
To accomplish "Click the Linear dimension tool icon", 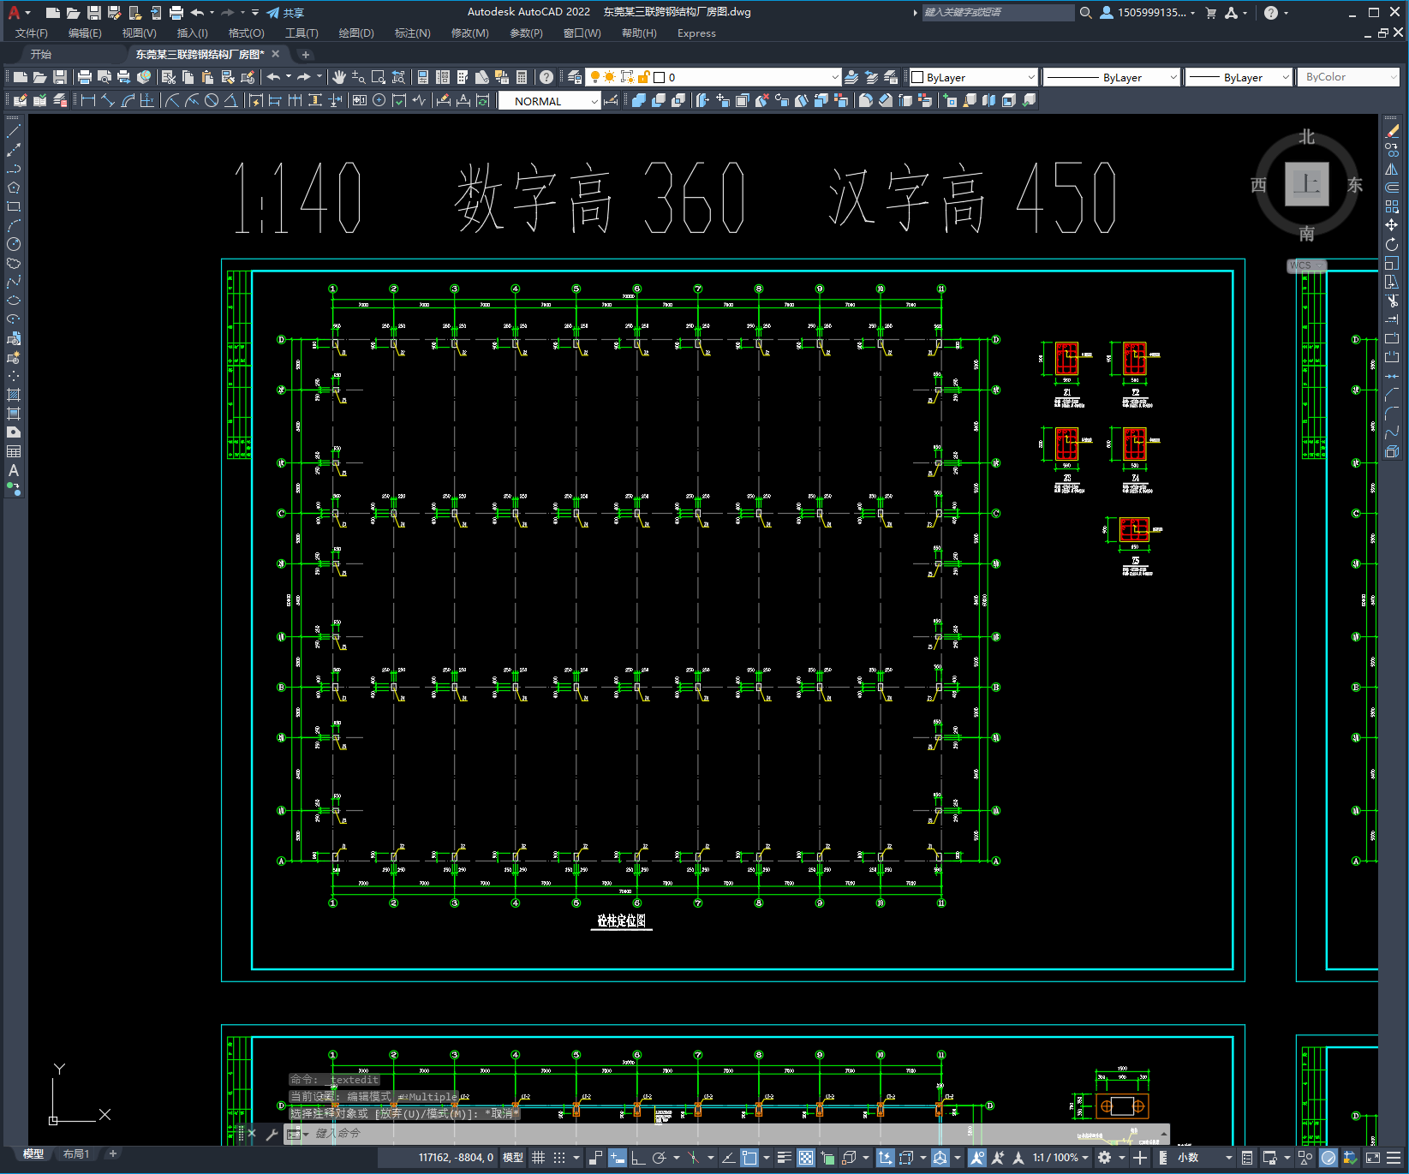I will [x=87, y=100].
